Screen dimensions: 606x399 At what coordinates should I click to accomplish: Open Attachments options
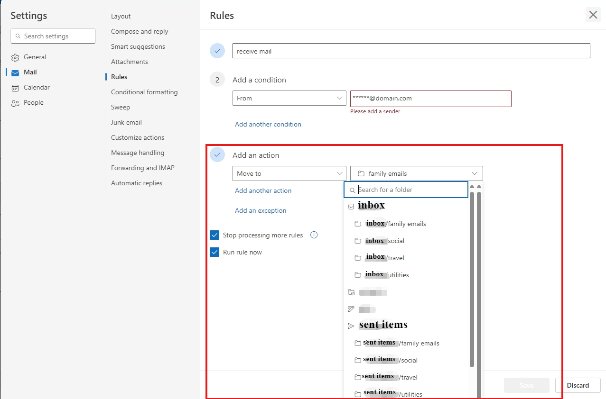click(130, 62)
